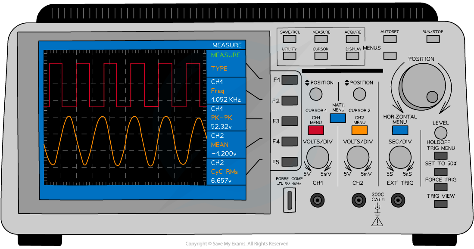Viewport: 474px width, 249px height.
Task: Click the CH1 VOLTS/DIV knob
Action: [318, 157]
